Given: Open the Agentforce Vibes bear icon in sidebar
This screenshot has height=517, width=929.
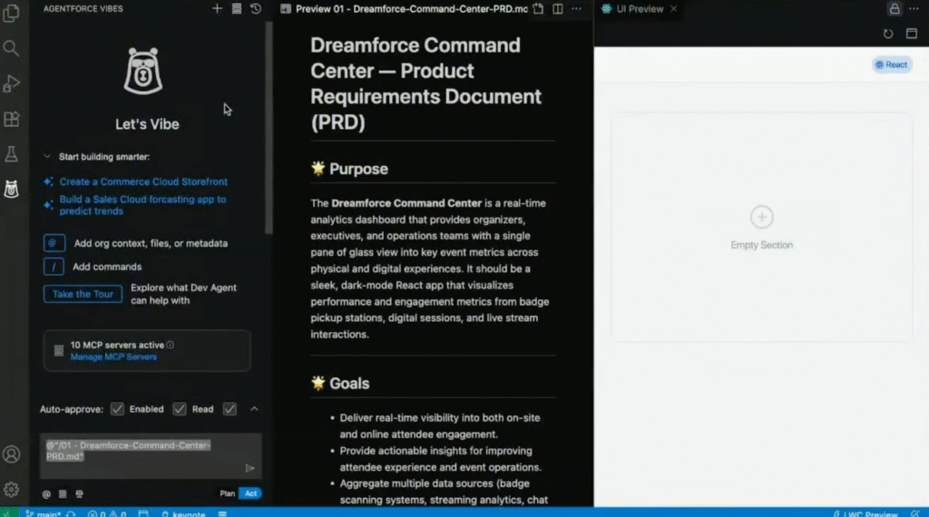Looking at the screenshot, I should click(12, 189).
